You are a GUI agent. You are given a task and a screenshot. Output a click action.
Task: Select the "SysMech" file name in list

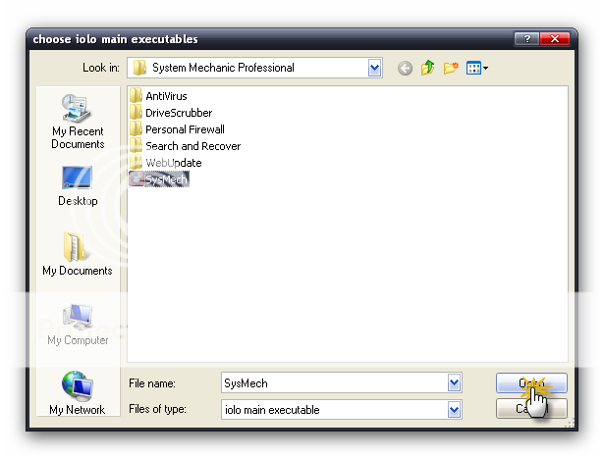(x=166, y=179)
